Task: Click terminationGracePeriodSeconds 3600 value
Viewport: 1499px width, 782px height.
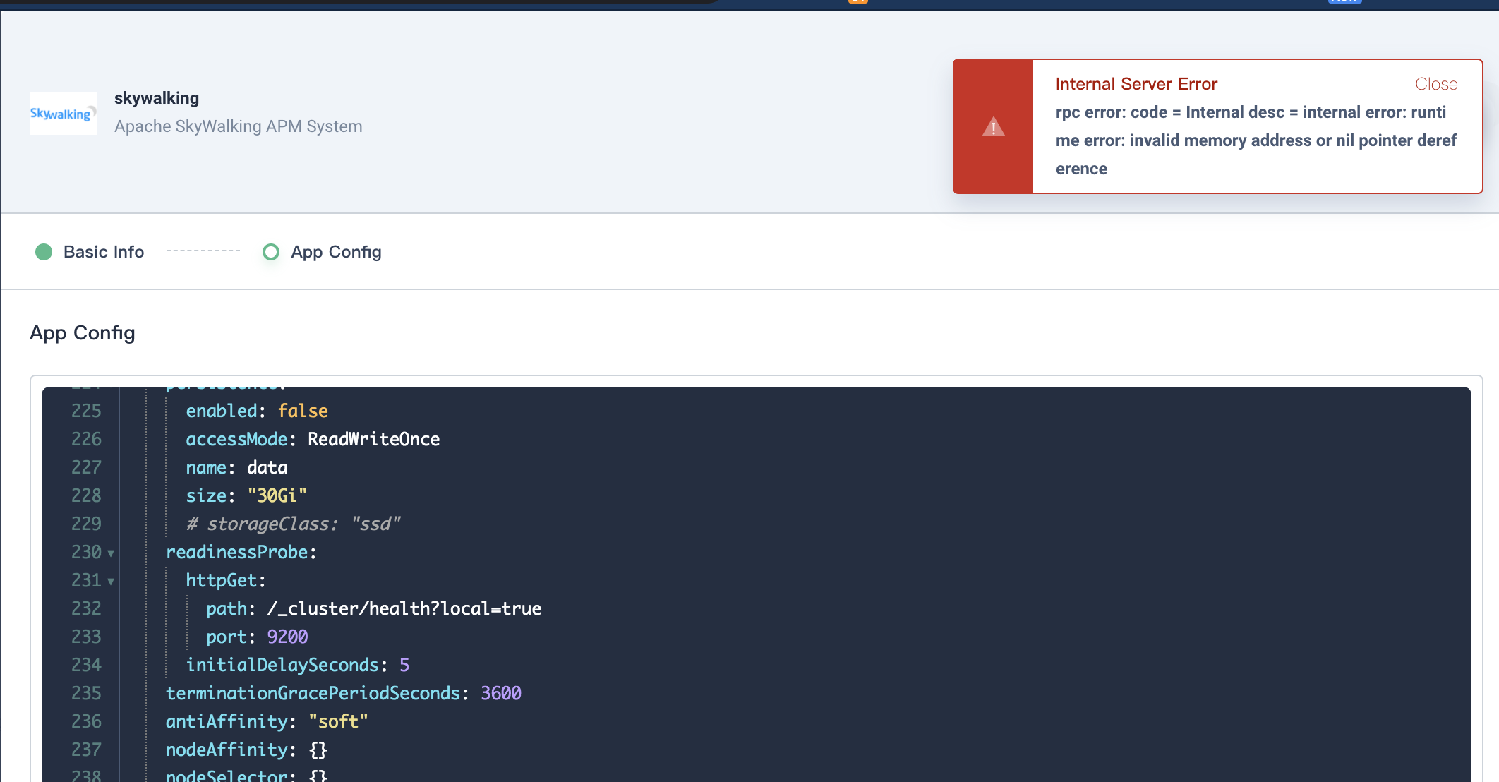Action: click(x=501, y=693)
